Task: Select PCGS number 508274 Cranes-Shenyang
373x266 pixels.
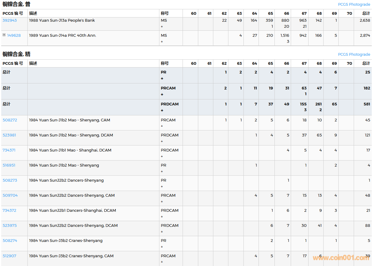Action: [x=10, y=241]
